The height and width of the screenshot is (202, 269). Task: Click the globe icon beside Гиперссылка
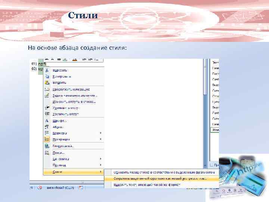[47, 146]
